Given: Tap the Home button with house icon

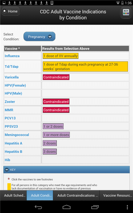Looking at the screenshot, I should pyautogui.click(x=11, y=11).
